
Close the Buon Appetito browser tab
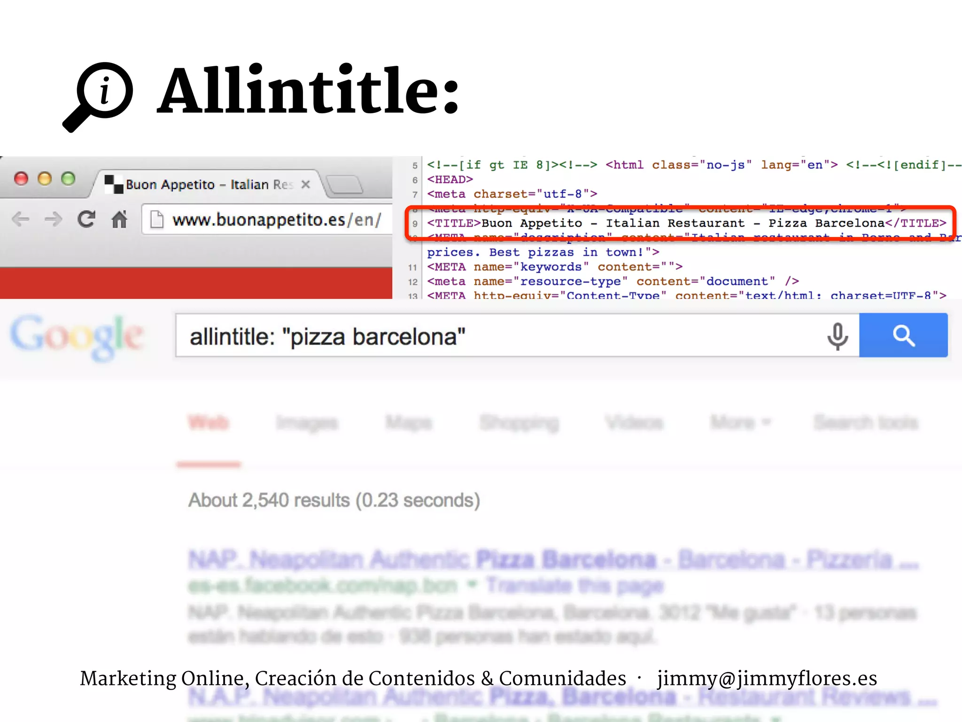click(306, 184)
